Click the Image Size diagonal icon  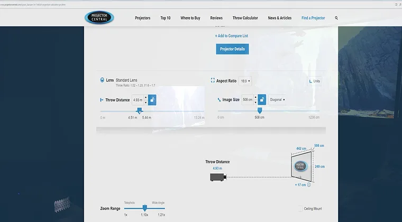(219, 100)
